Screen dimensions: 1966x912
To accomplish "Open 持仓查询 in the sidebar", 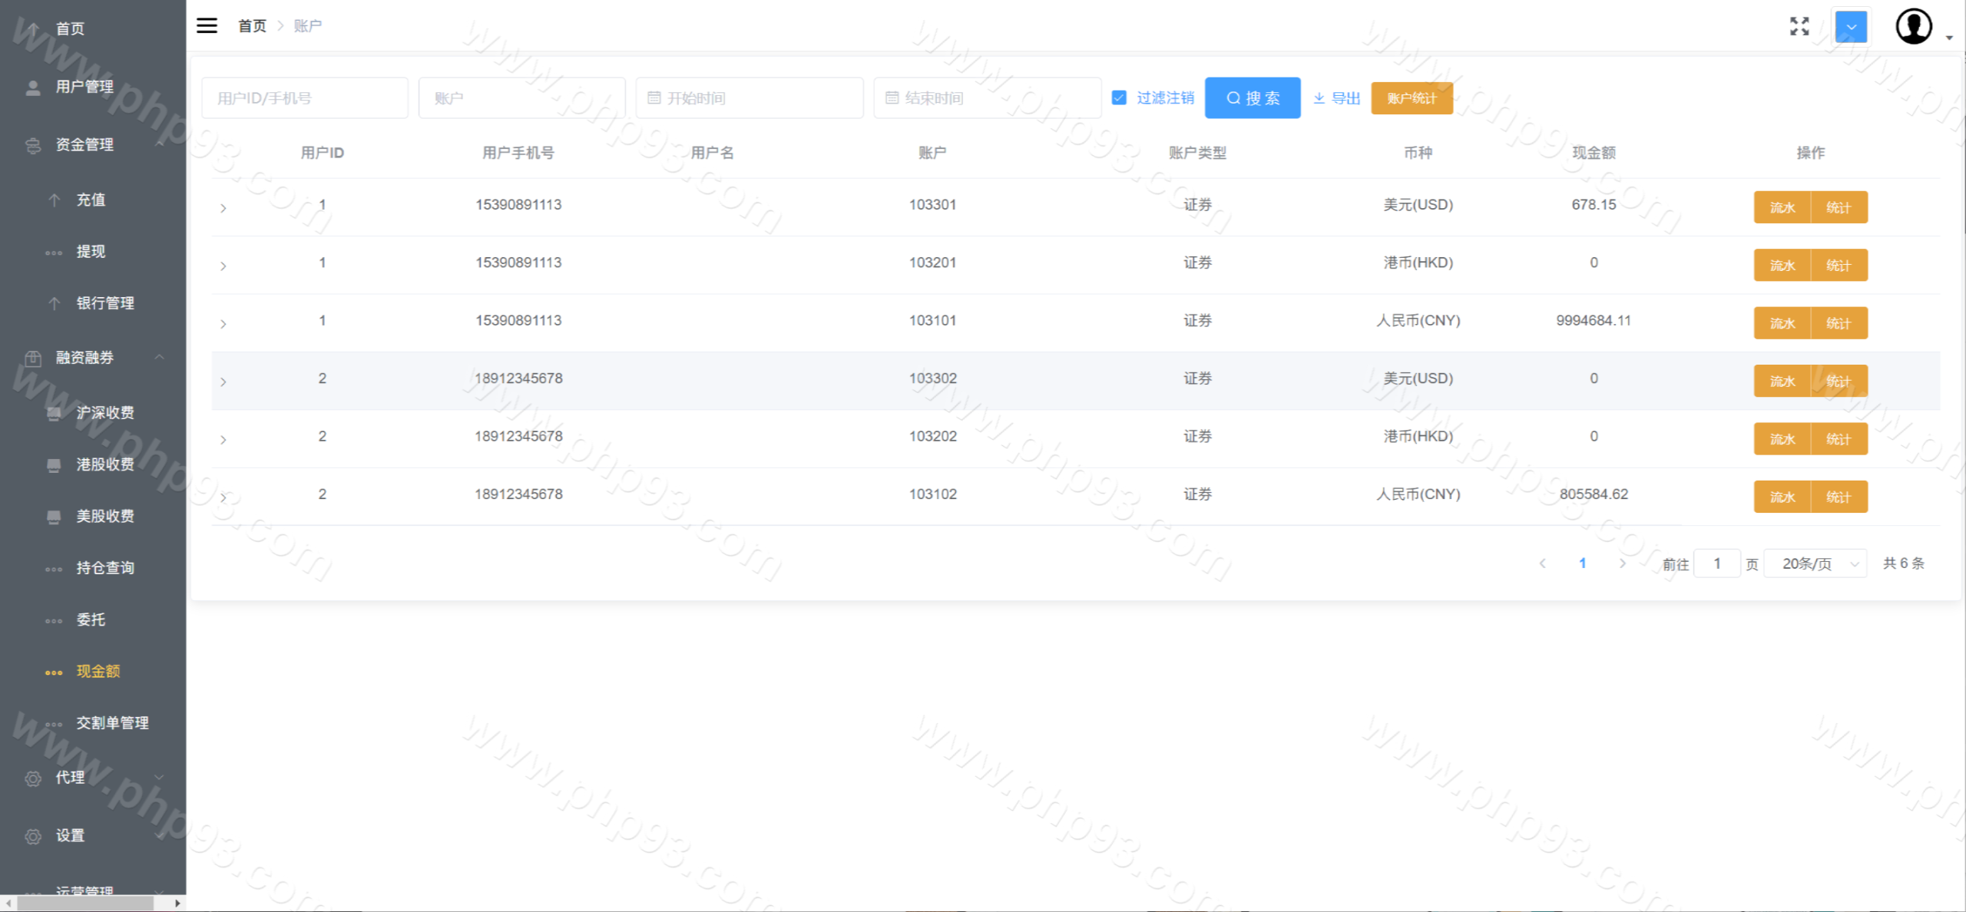I will (105, 568).
